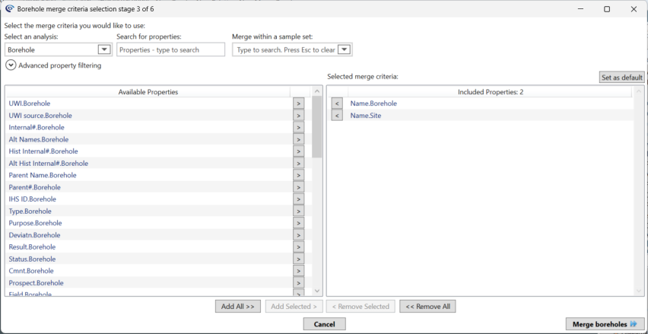The image size is (648, 334).
Task: Expand Advanced property filtering
Action: 11,65
